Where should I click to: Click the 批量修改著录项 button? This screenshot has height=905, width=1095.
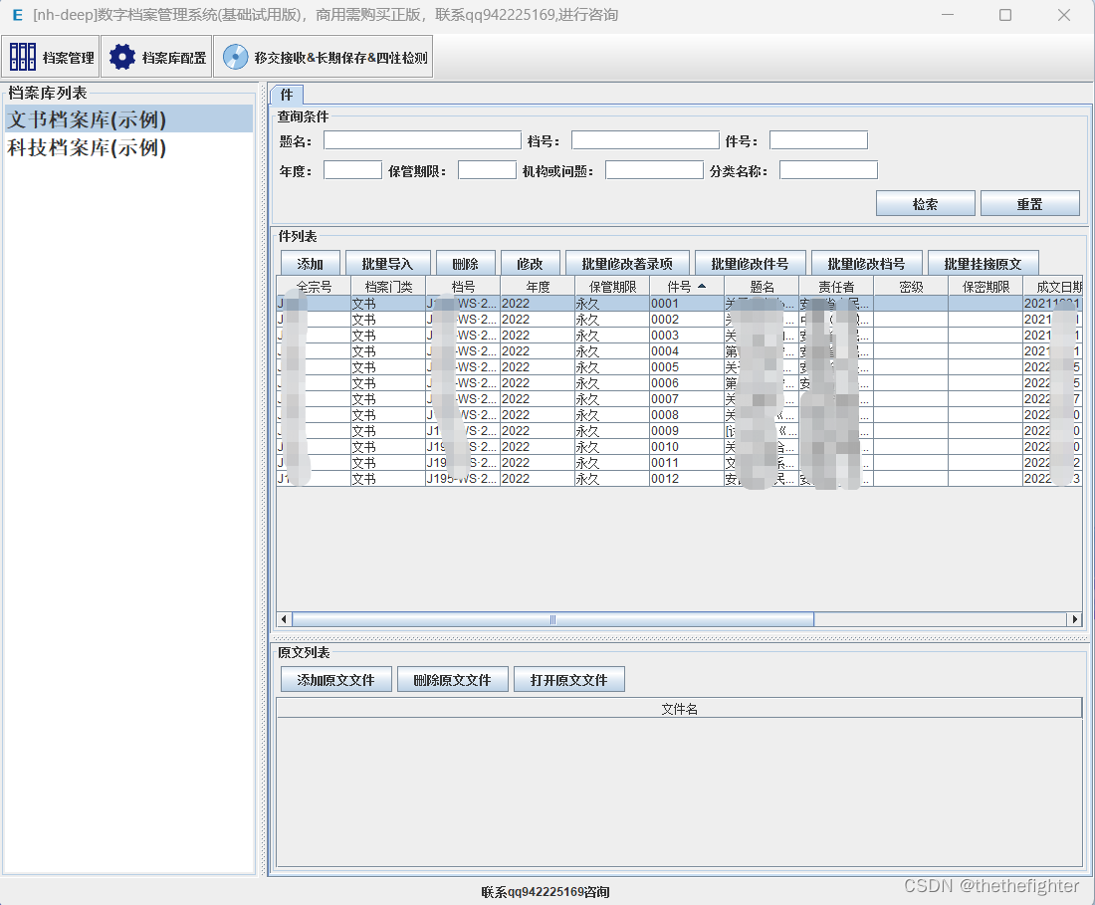pyautogui.click(x=627, y=263)
